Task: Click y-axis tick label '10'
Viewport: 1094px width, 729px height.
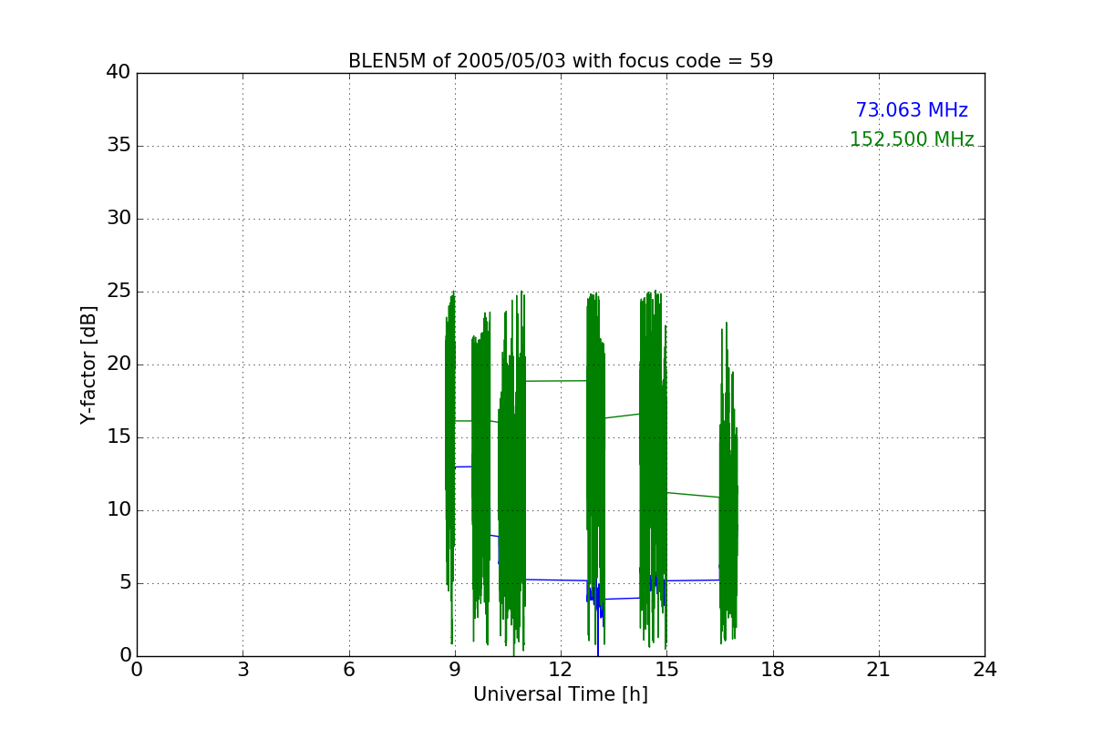Action: point(118,510)
